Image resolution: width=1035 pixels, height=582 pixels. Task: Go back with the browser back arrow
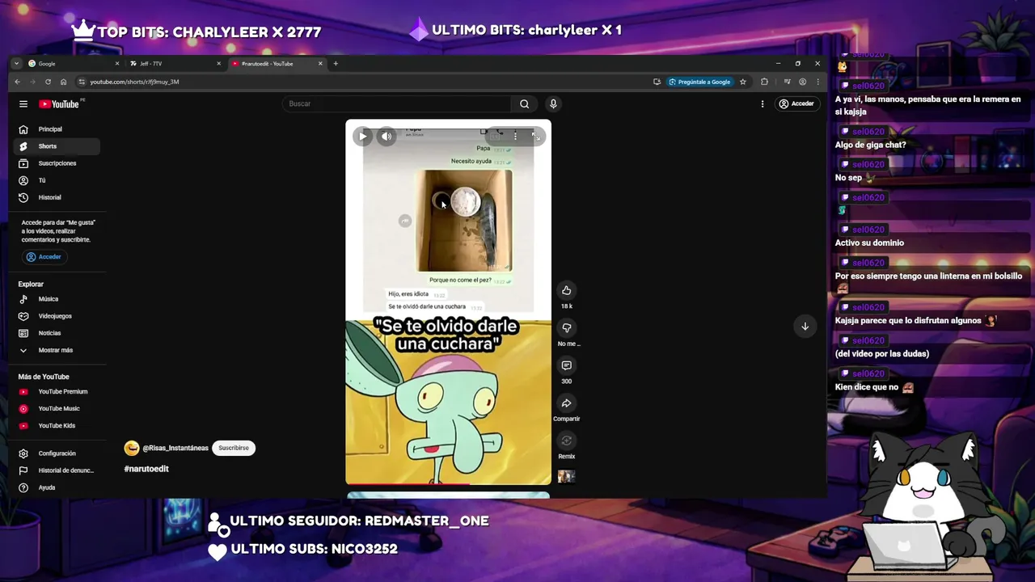[x=17, y=82]
